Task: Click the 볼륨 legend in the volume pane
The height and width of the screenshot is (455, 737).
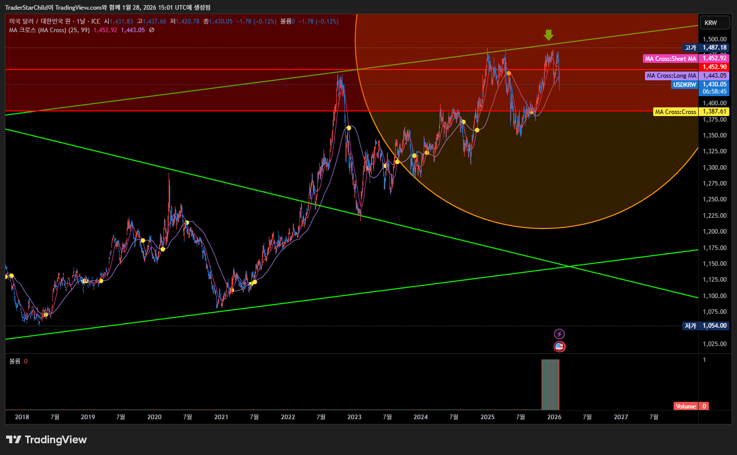Action: 15,361
